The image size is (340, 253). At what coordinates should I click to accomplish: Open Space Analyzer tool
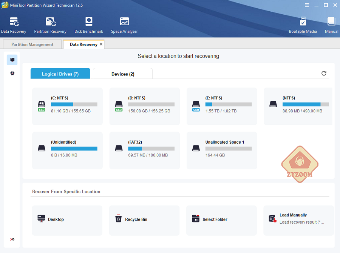(124, 25)
